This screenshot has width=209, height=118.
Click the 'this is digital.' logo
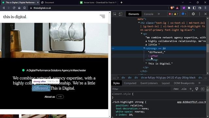click(15, 17)
